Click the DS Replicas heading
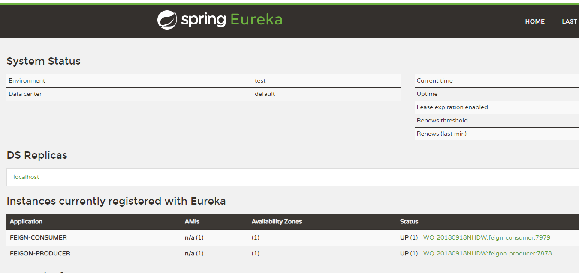Viewport: 579px width, 273px height. [37, 155]
